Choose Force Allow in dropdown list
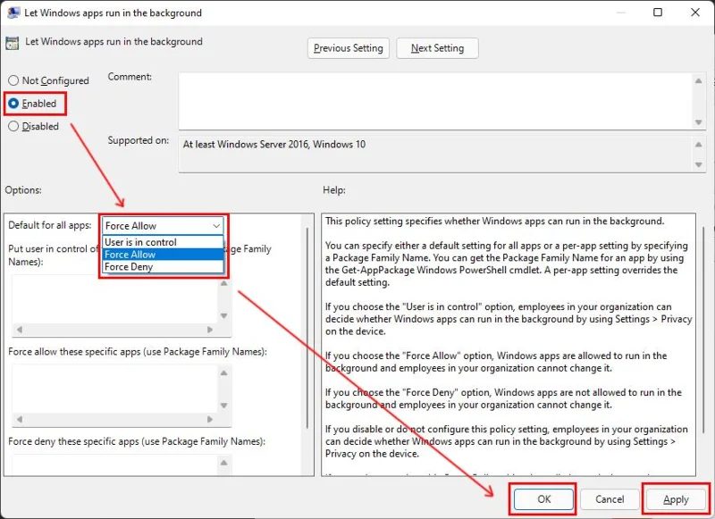The height and width of the screenshot is (519, 715). pyautogui.click(x=163, y=255)
